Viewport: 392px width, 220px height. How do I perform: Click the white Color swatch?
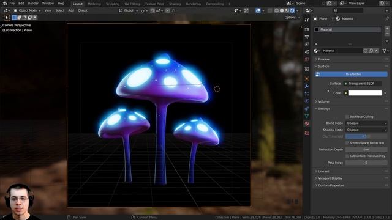(365, 93)
